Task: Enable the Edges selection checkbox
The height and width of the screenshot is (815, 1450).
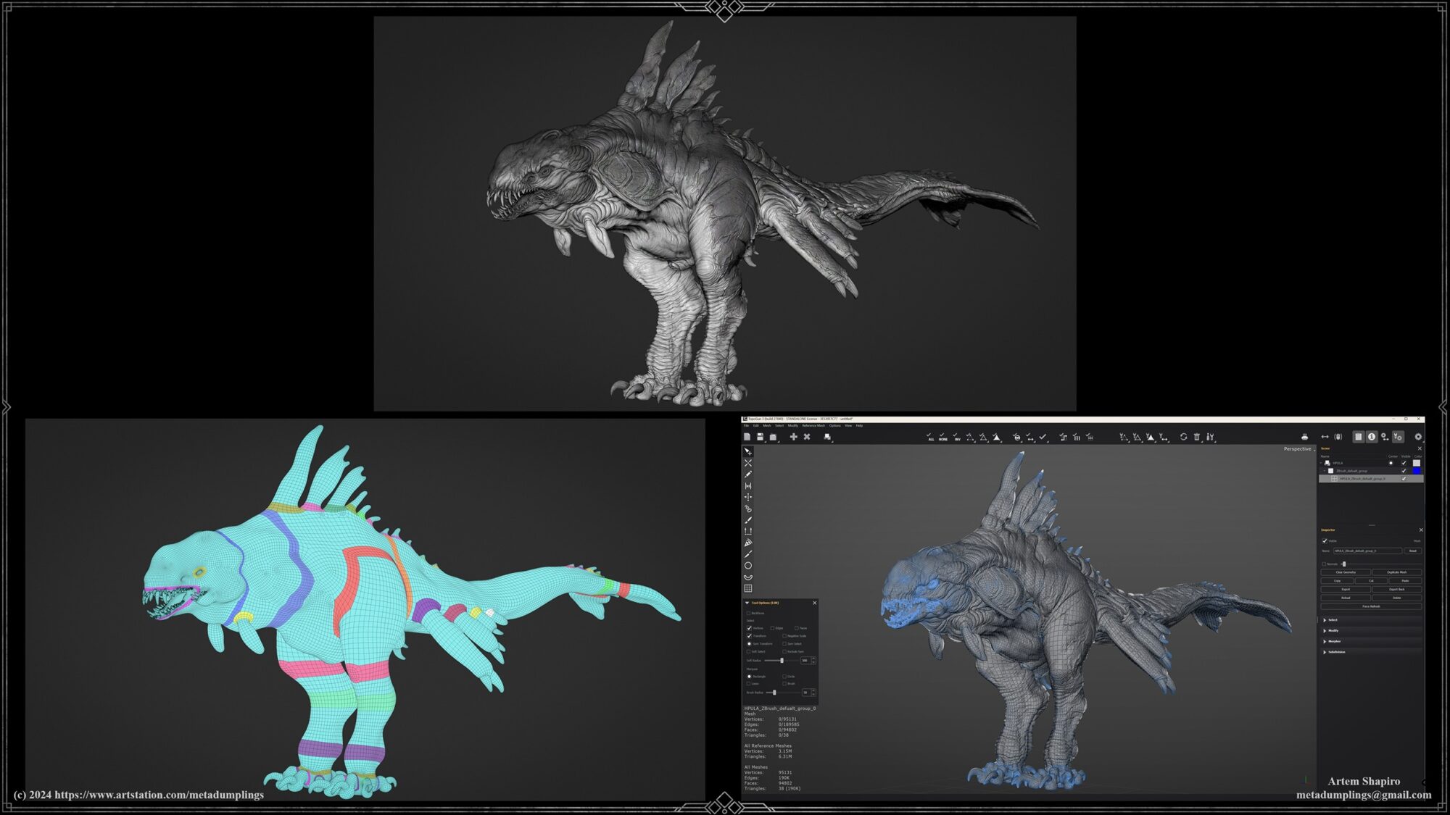Action: tap(773, 628)
